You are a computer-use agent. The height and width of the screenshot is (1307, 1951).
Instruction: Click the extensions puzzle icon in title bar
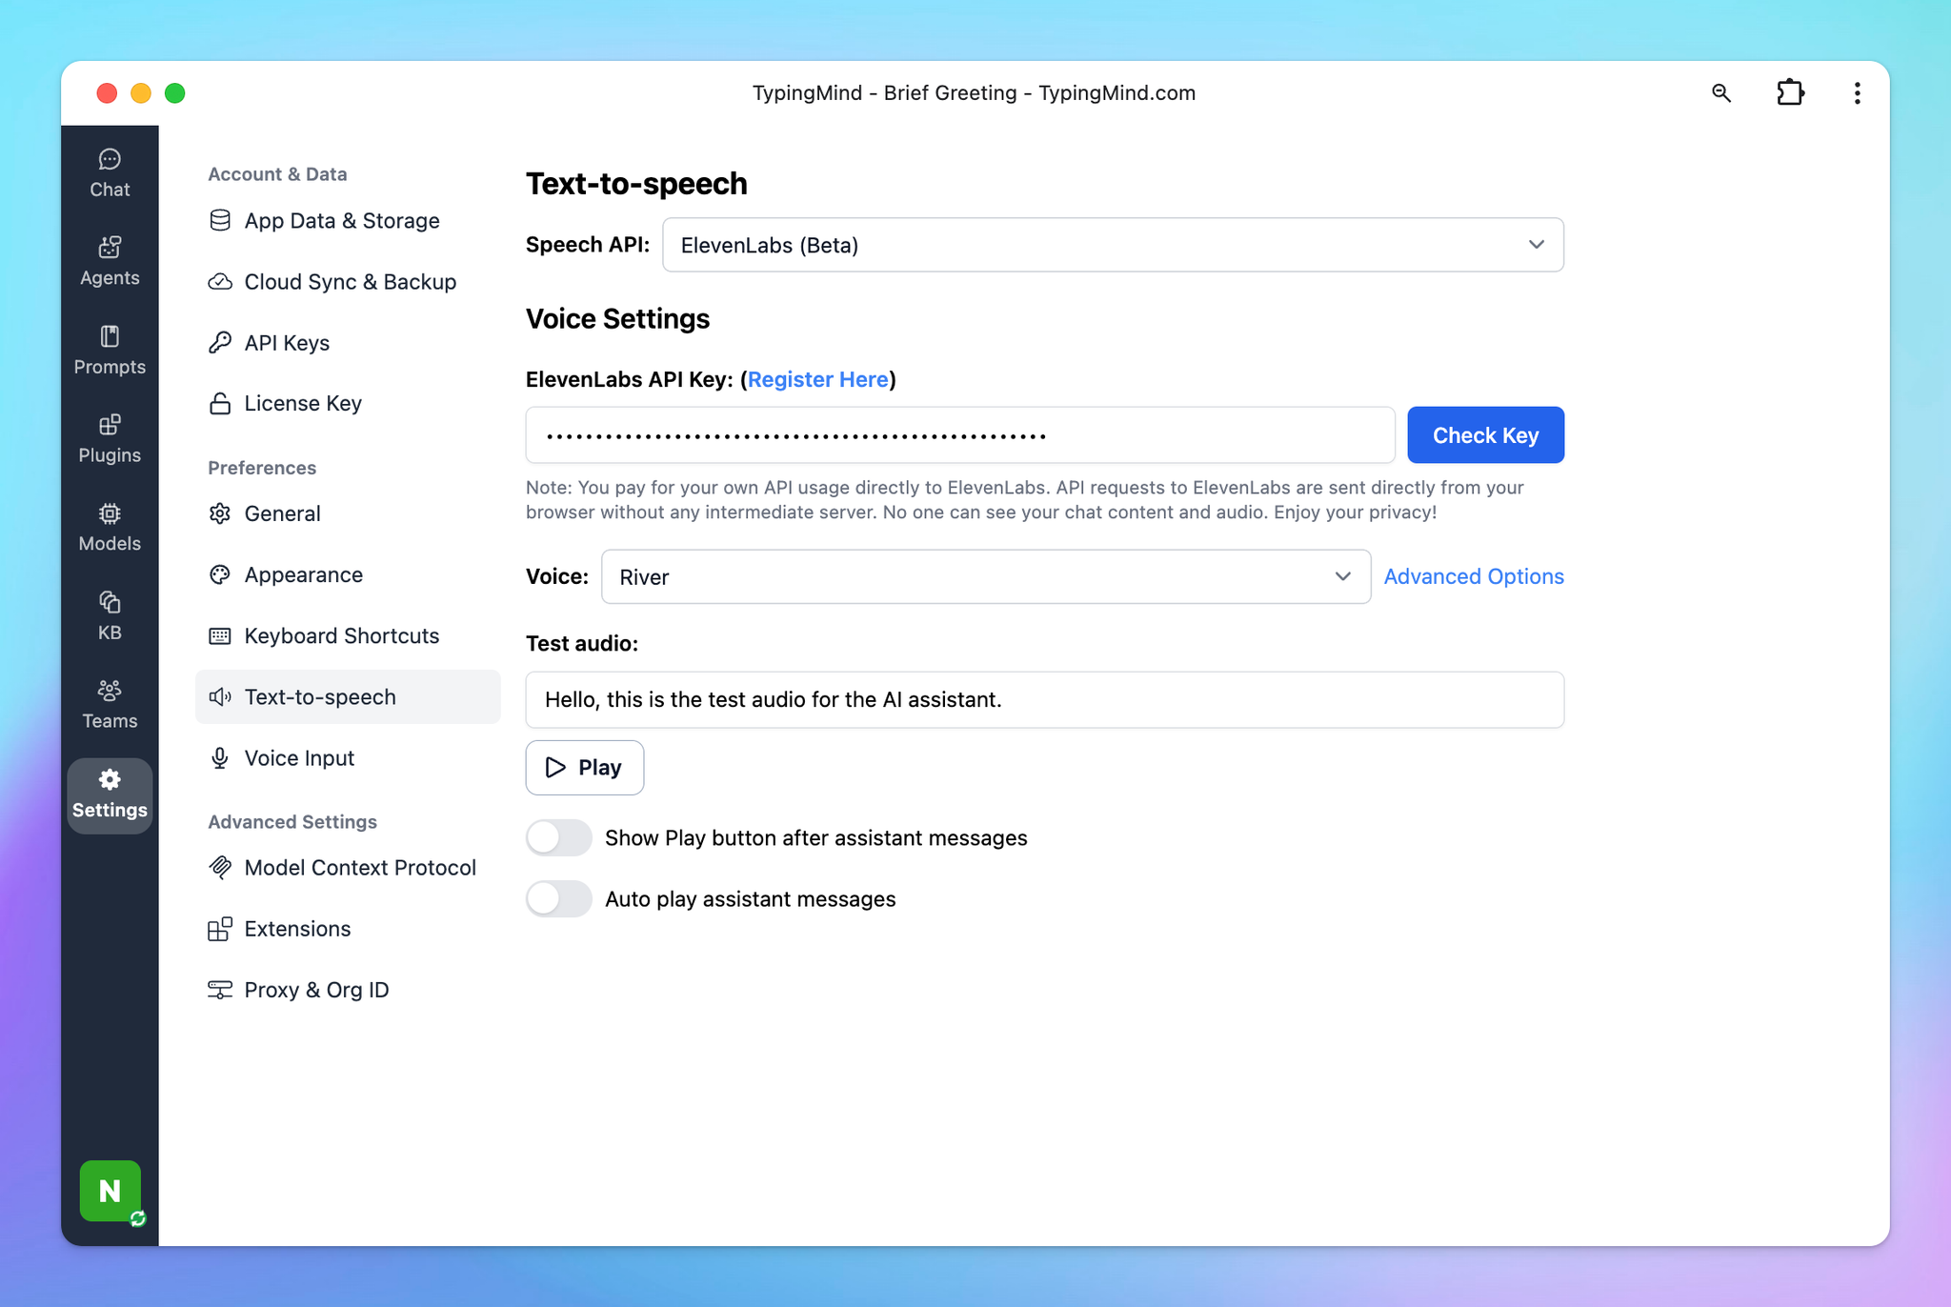pyautogui.click(x=1790, y=92)
